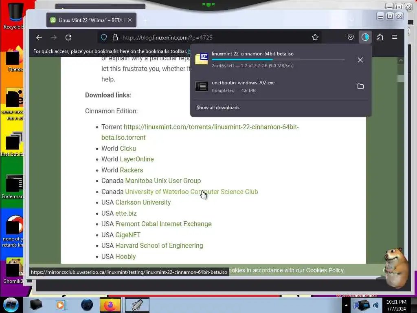Click the volume tray icon
The height and width of the screenshot is (313, 417).
click(376, 305)
